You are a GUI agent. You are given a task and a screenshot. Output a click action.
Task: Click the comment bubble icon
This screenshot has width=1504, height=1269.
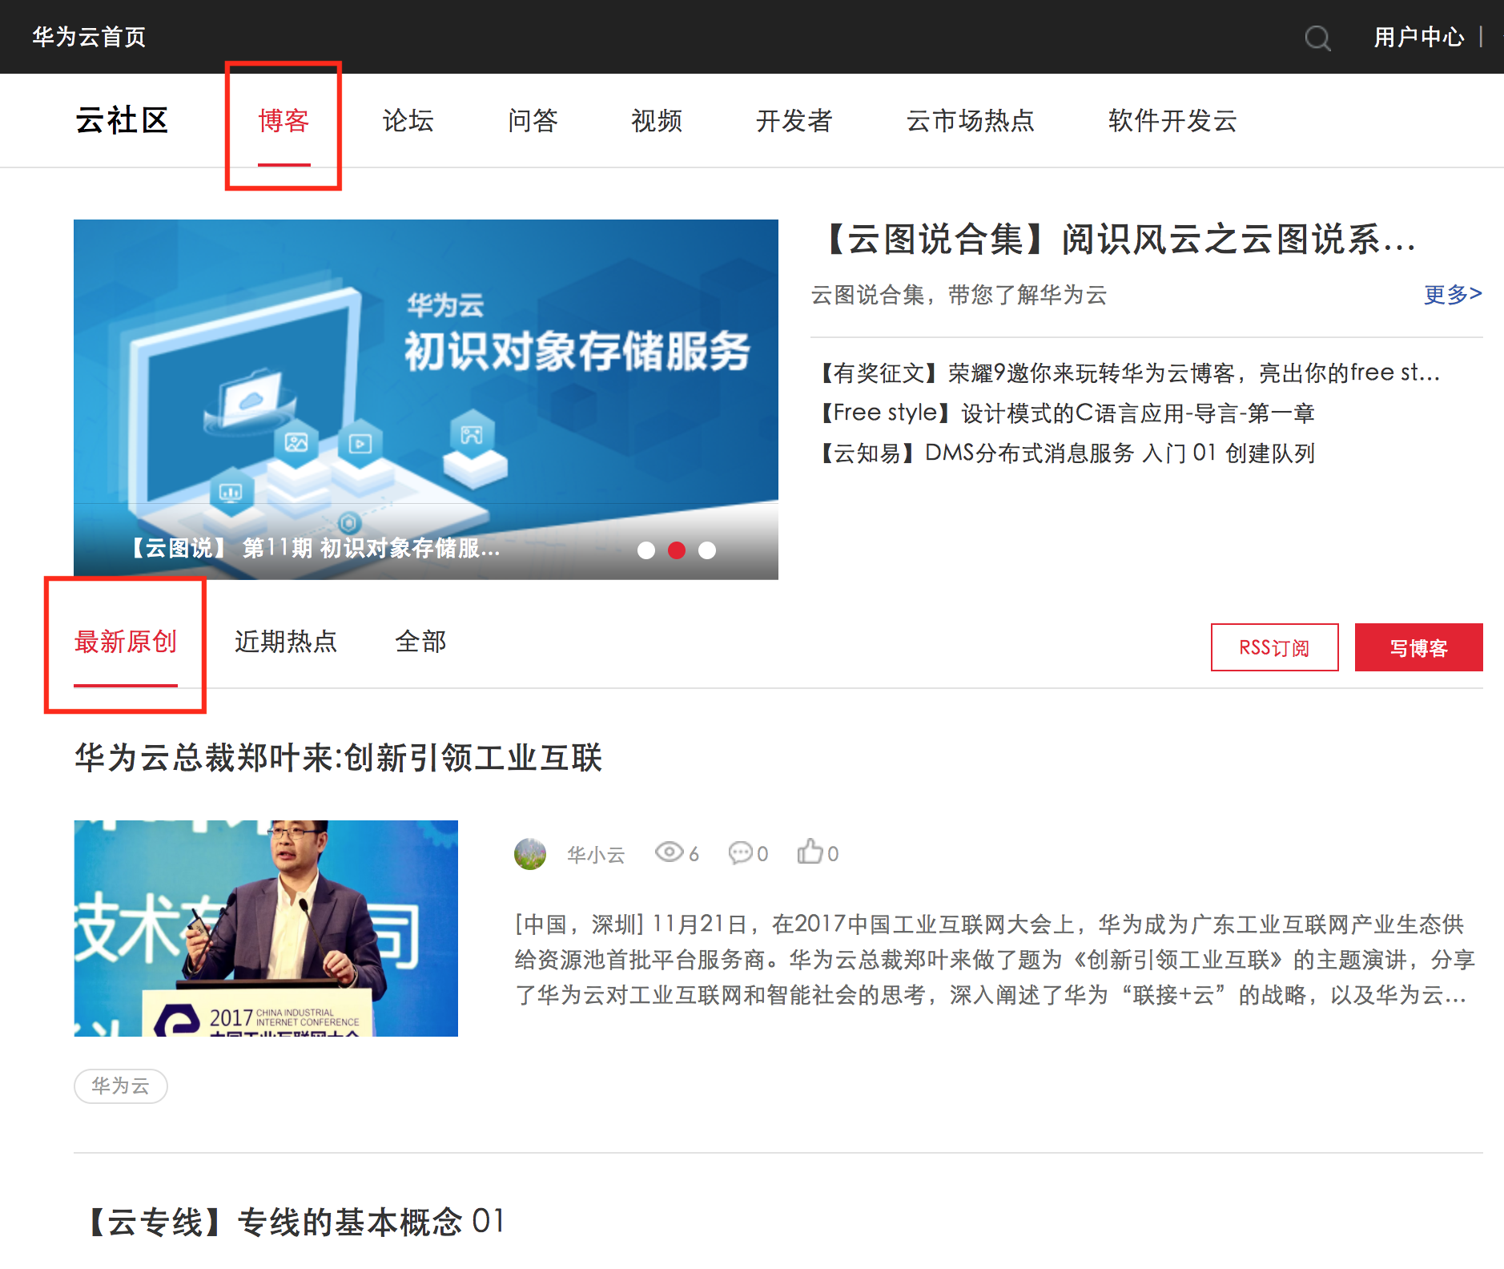[x=740, y=852]
